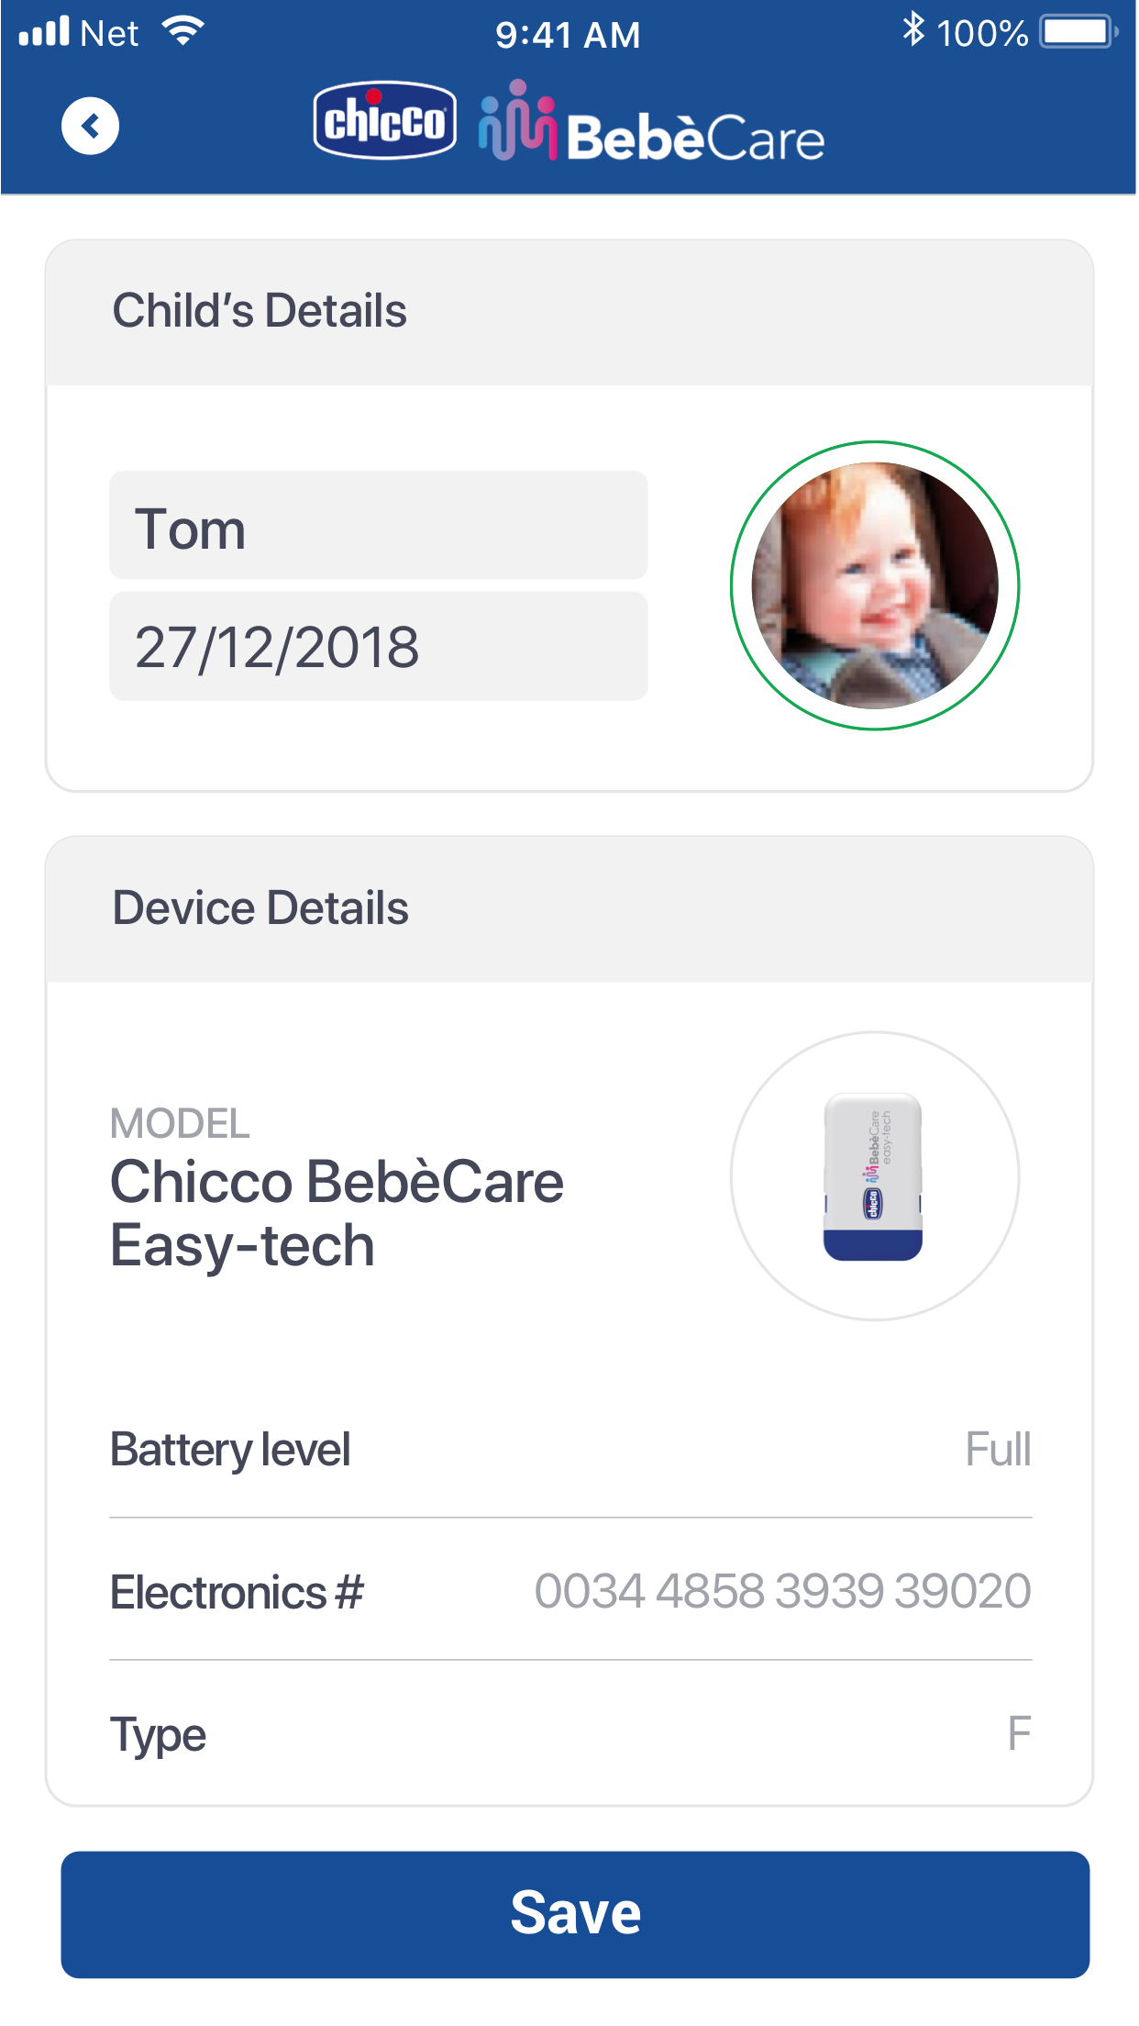1139x2026 pixels.
Task: Tap the Child's Details section header
Action: coord(260,311)
